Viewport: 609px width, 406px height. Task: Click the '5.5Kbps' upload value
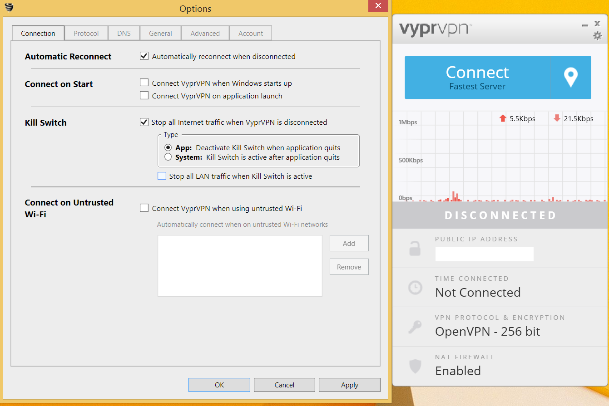pos(522,119)
